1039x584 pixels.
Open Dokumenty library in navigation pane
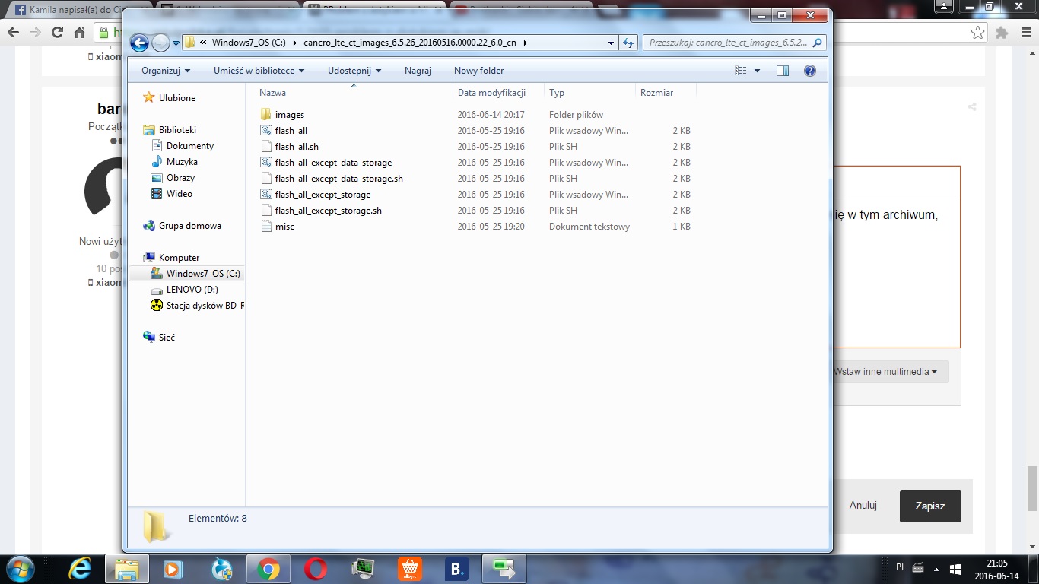[189, 146]
